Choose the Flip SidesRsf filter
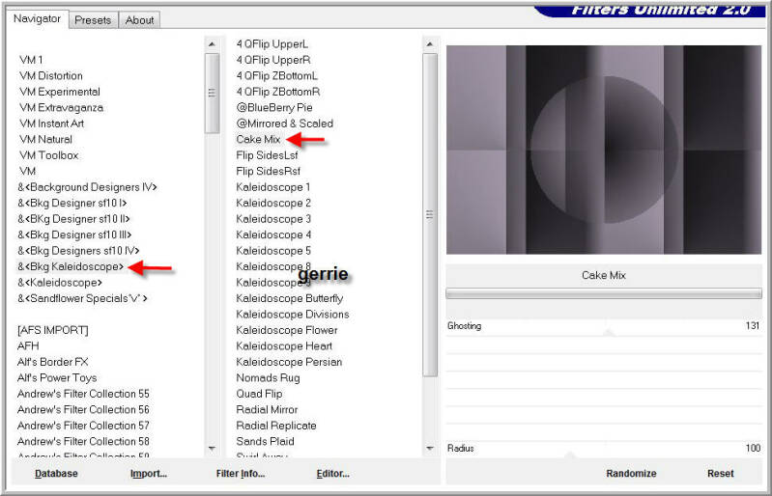 [268, 171]
